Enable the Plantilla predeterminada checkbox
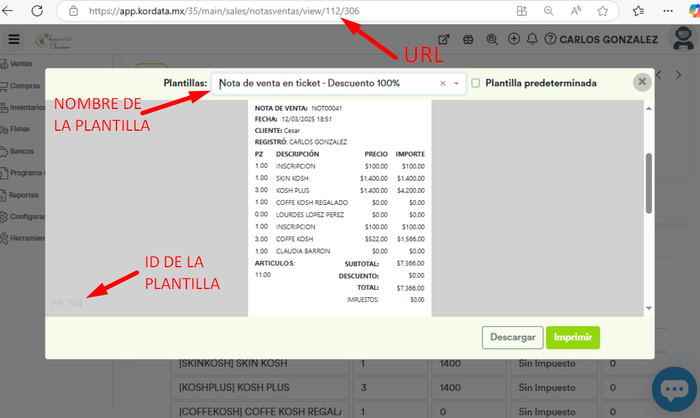The image size is (700, 418). [476, 83]
